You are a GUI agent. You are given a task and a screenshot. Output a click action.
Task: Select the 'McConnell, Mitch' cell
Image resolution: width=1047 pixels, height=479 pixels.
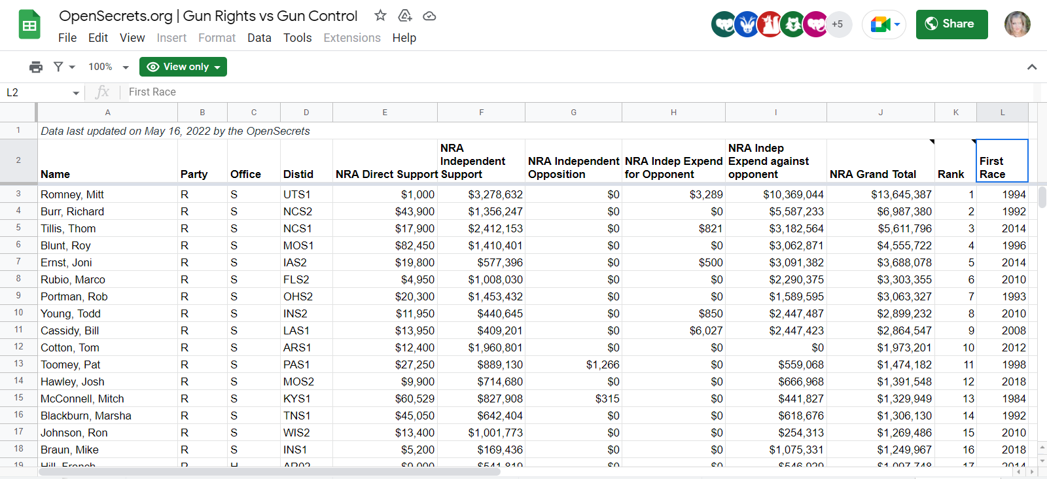tap(108, 399)
